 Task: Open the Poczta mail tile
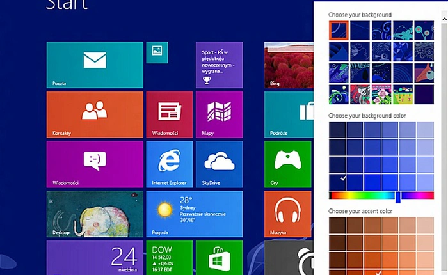pyautogui.click(x=95, y=65)
